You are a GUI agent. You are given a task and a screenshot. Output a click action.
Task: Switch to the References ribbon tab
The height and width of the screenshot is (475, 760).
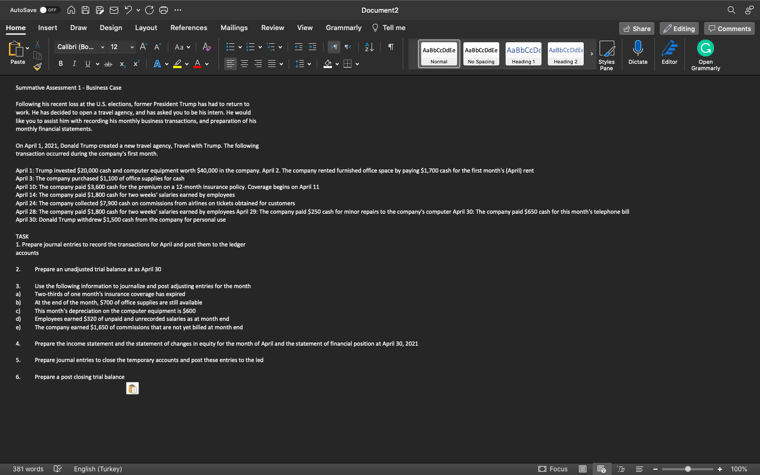(x=188, y=27)
